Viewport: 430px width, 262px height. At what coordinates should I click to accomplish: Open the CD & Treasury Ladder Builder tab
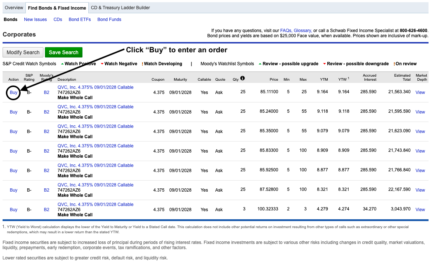(120, 8)
